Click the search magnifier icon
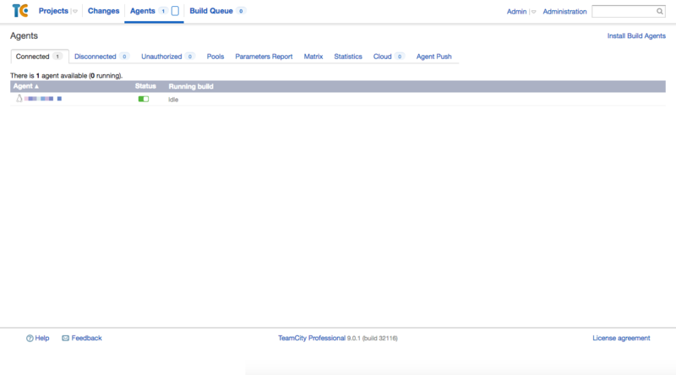 (660, 12)
